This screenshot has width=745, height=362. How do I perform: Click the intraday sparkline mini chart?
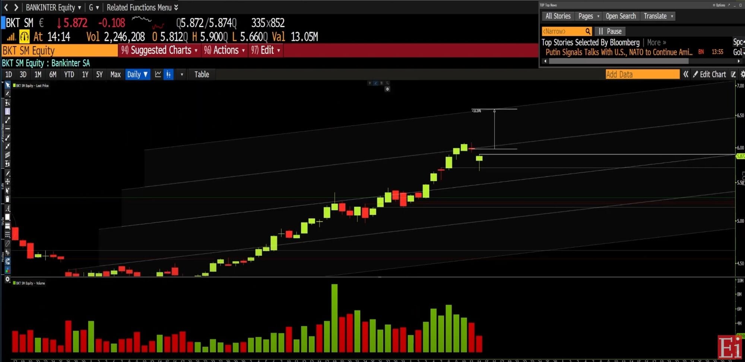(x=148, y=23)
